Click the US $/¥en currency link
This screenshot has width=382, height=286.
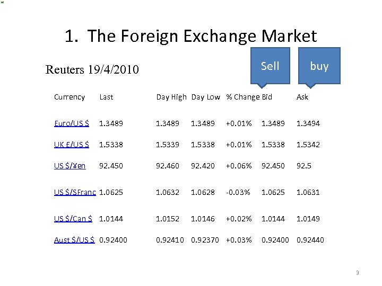[x=70, y=166]
